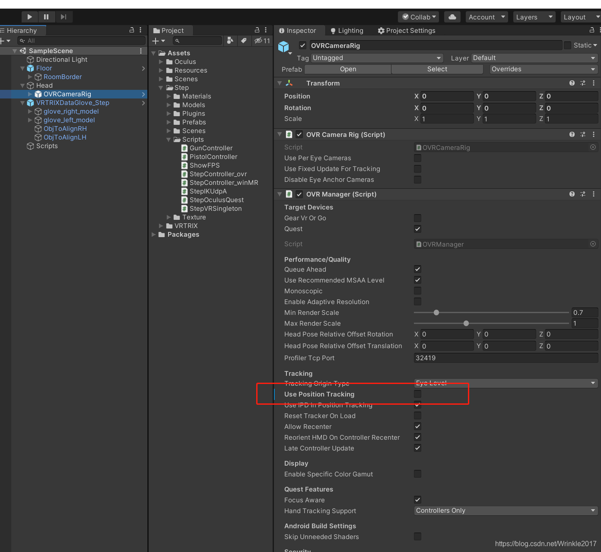Open the Account menu
The height and width of the screenshot is (552, 601).
click(x=487, y=17)
